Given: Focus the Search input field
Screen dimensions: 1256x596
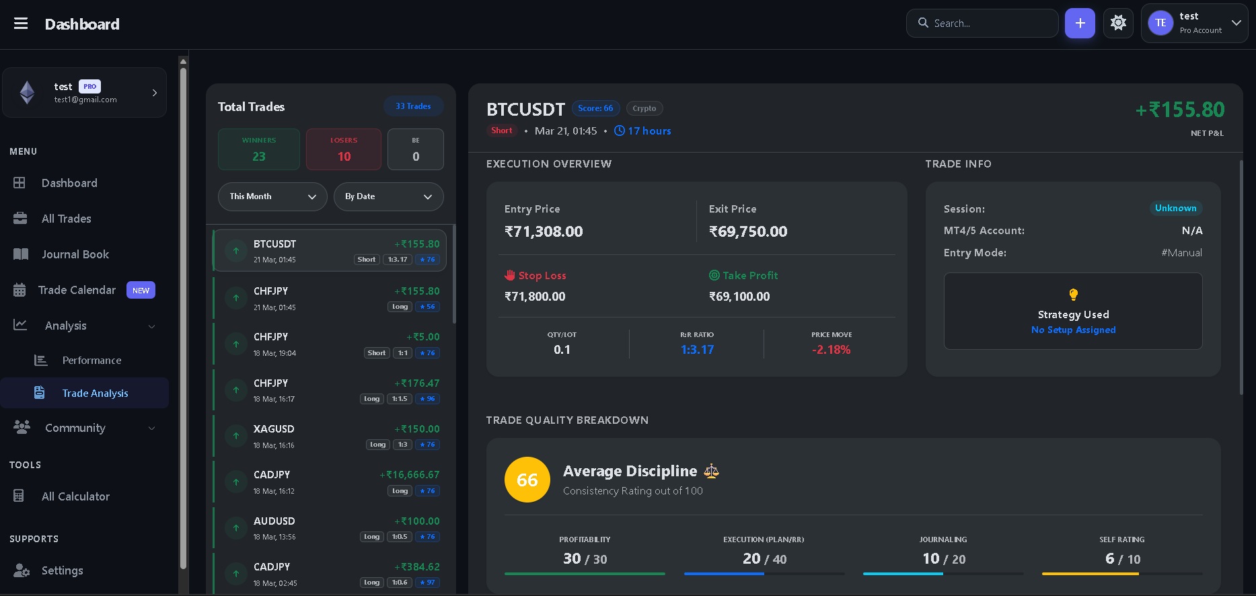Looking at the screenshot, I should pos(982,24).
